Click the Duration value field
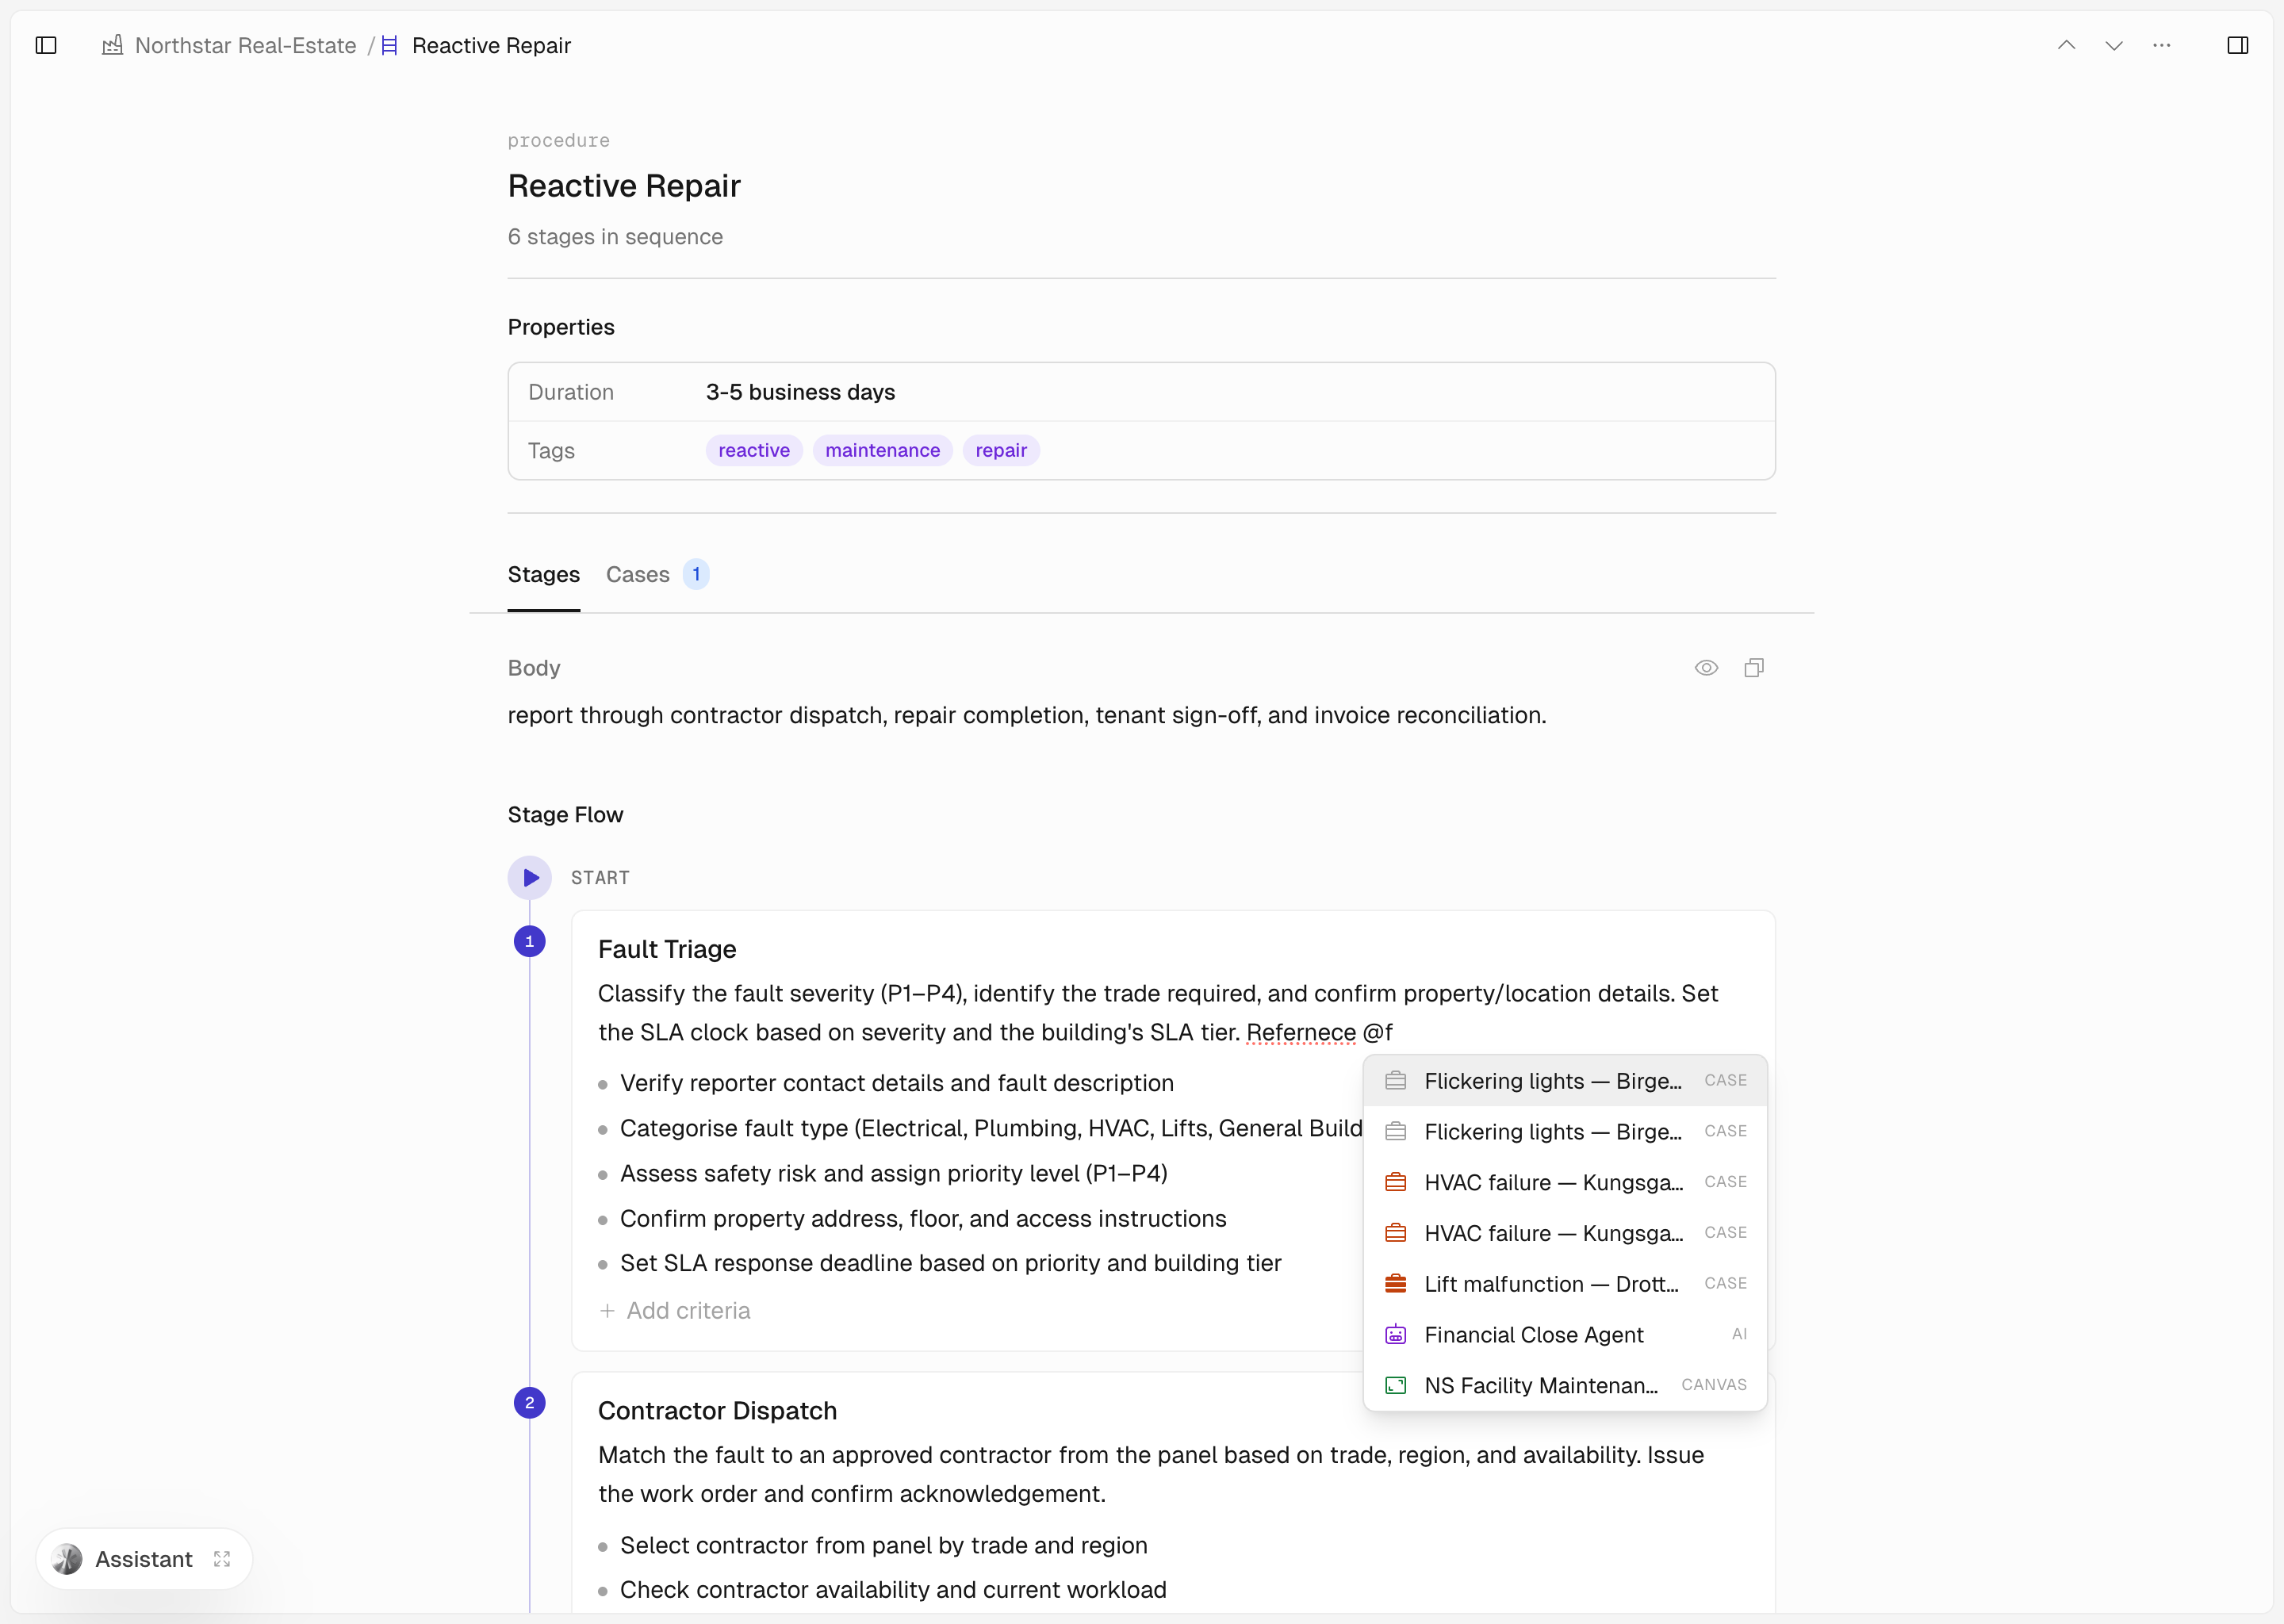2284x1624 pixels. tap(800, 392)
